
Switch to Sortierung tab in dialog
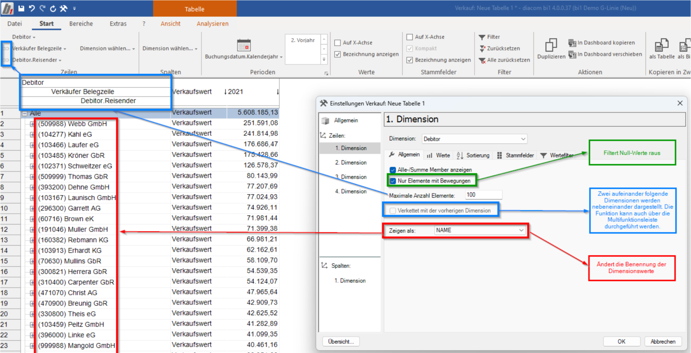[473, 155]
